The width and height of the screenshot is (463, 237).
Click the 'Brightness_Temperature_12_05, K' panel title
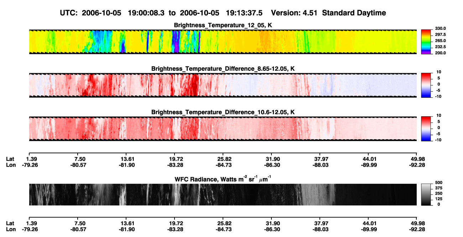pos(223,25)
